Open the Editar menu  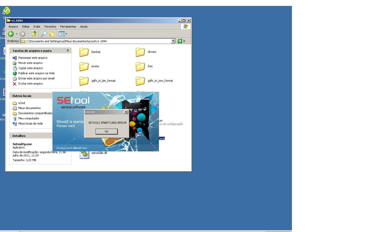coord(26,27)
